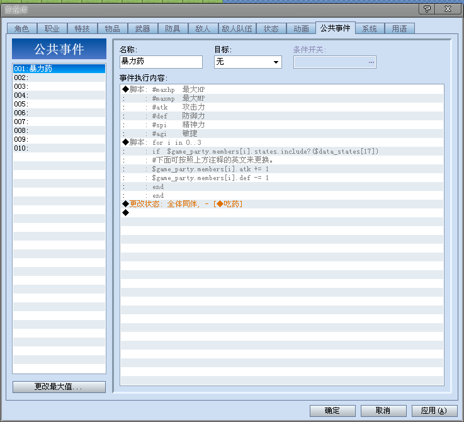Click the 条件开关 ellipsis button
Screen dimensions: 464x422
(x=371, y=62)
